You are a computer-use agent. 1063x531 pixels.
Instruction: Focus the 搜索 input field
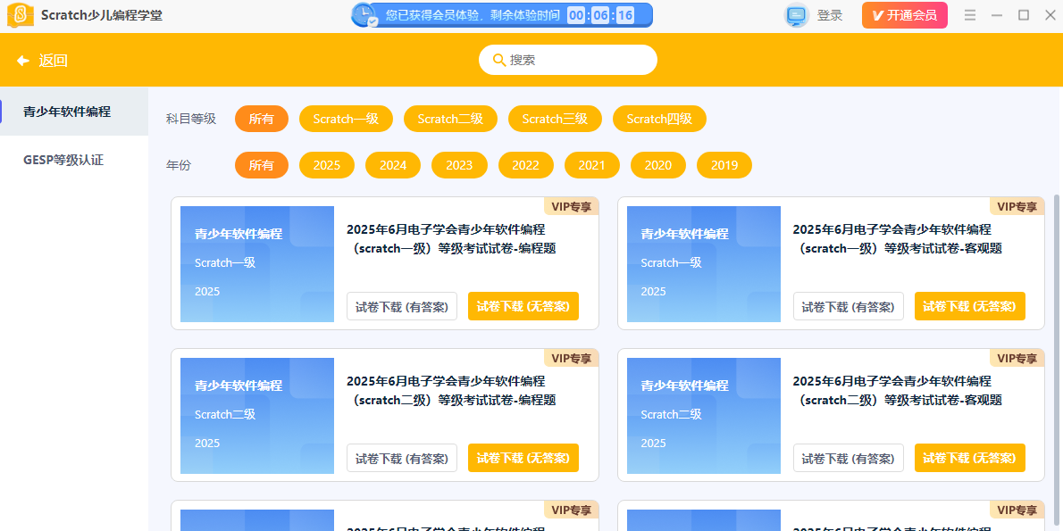(568, 60)
